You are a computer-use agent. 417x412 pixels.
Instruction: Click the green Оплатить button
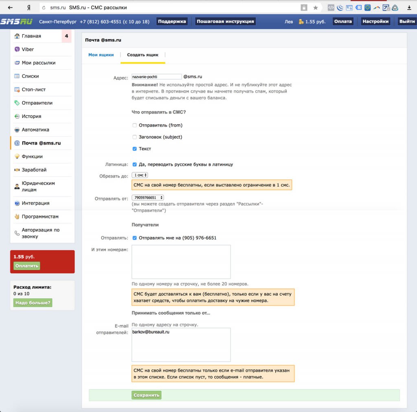pos(26,266)
